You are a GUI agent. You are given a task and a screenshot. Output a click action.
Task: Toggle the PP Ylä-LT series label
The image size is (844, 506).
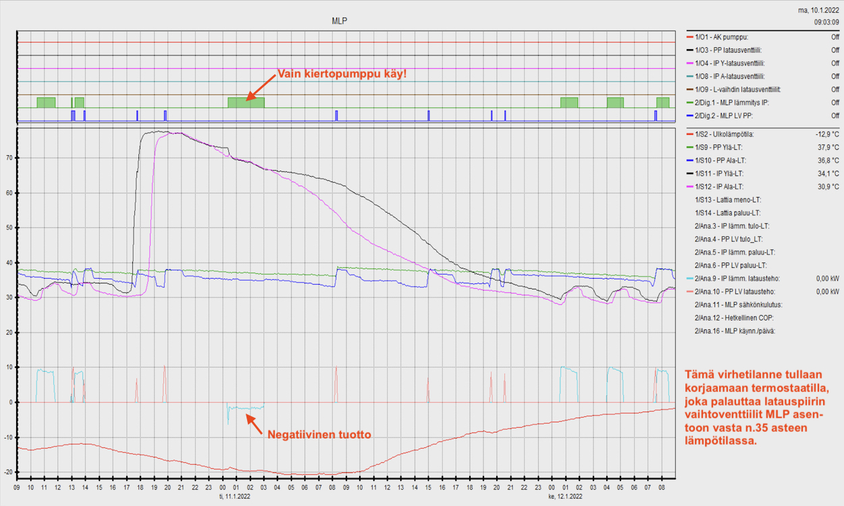[722, 147]
